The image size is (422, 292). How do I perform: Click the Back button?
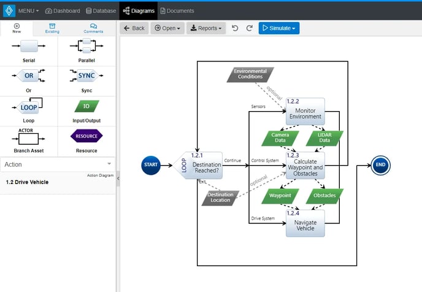pos(134,28)
